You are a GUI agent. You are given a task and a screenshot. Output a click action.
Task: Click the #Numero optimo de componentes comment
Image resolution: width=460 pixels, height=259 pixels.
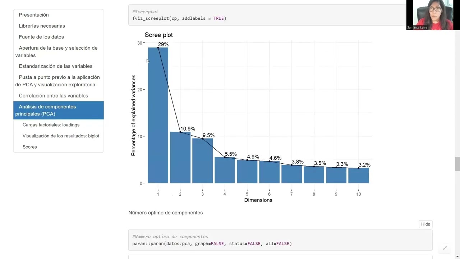coord(170,237)
